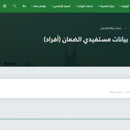Screen dimensions: 130x130
Task: Select the text ٣٠ يوما سابقة
Action: click(116, 92)
